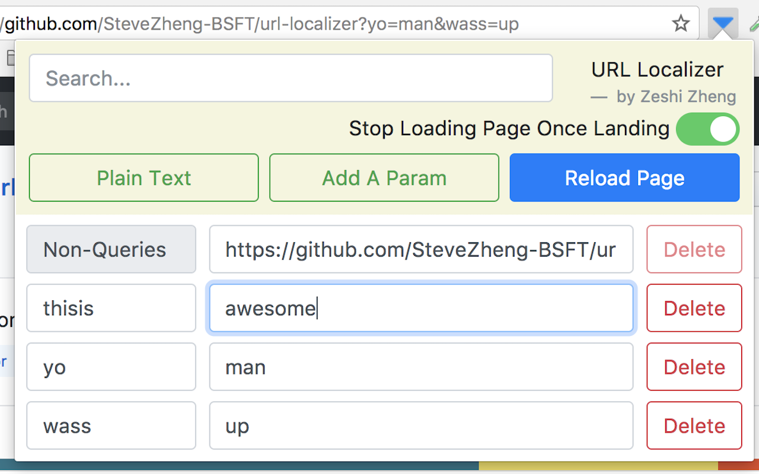Click the value field containing 'up'
759x474 pixels.
(421, 425)
